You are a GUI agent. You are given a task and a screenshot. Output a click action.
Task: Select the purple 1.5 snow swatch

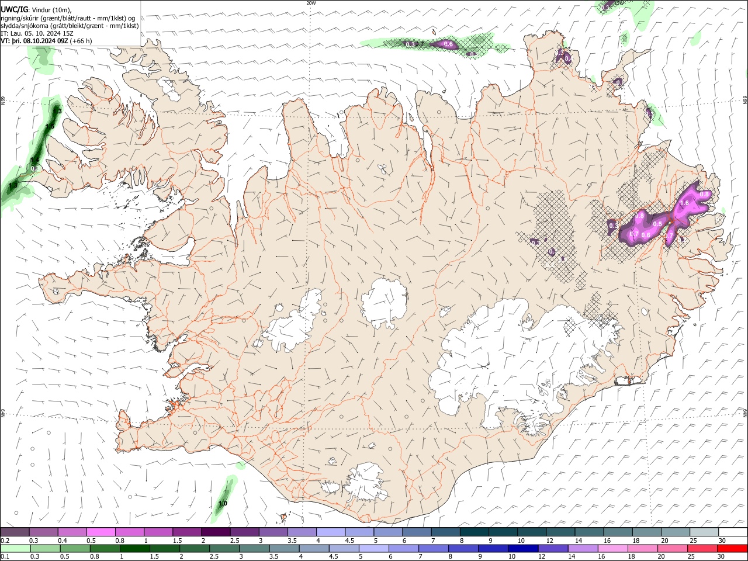pos(187,532)
